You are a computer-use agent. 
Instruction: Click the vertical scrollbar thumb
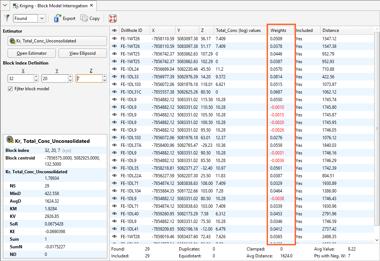click(x=377, y=129)
